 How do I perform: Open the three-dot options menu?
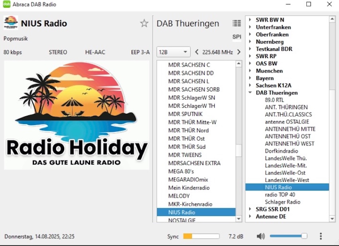tap(321, 236)
